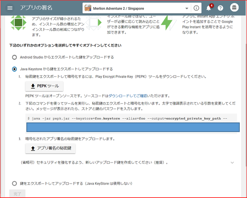Viewport: 247px width, 198px height.
Task: Click the java -jar pepk.jar command text
Action: (x=127, y=118)
